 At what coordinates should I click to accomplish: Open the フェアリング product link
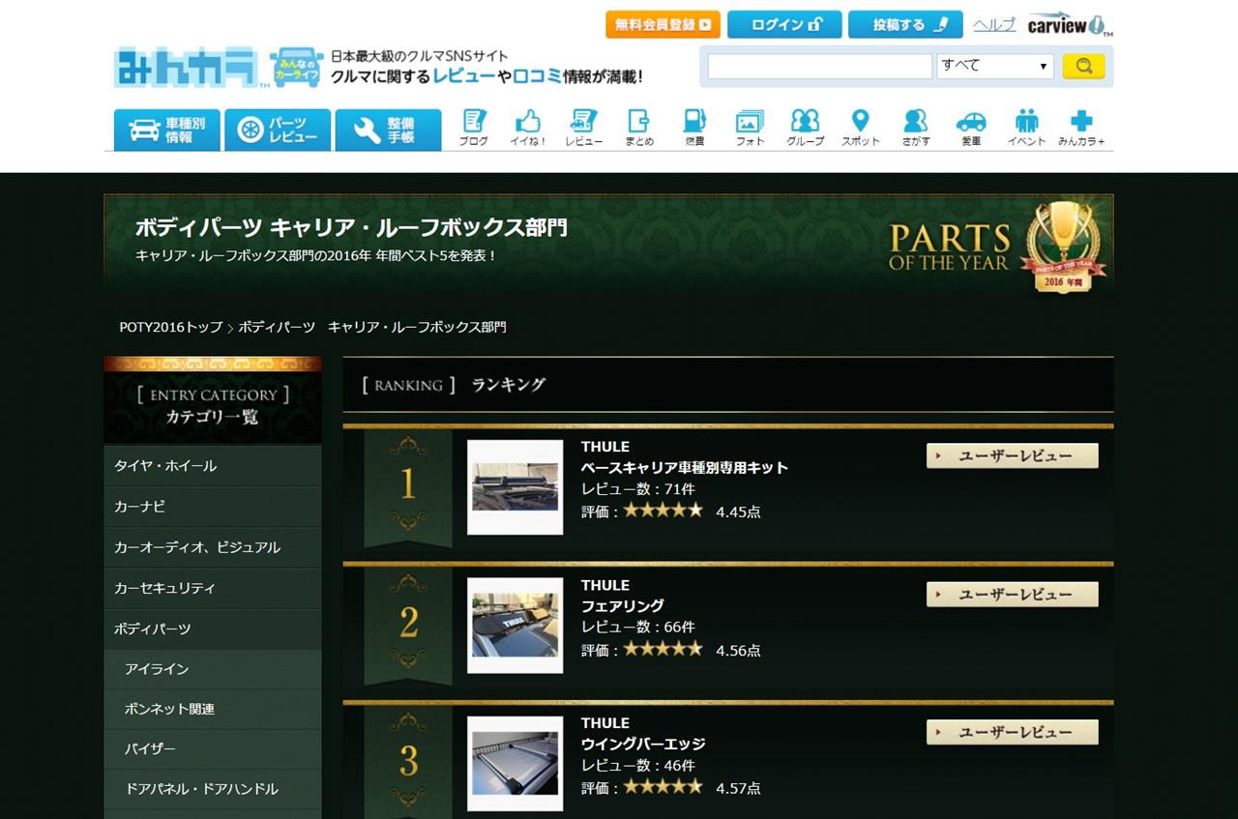(x=623, y=605)
